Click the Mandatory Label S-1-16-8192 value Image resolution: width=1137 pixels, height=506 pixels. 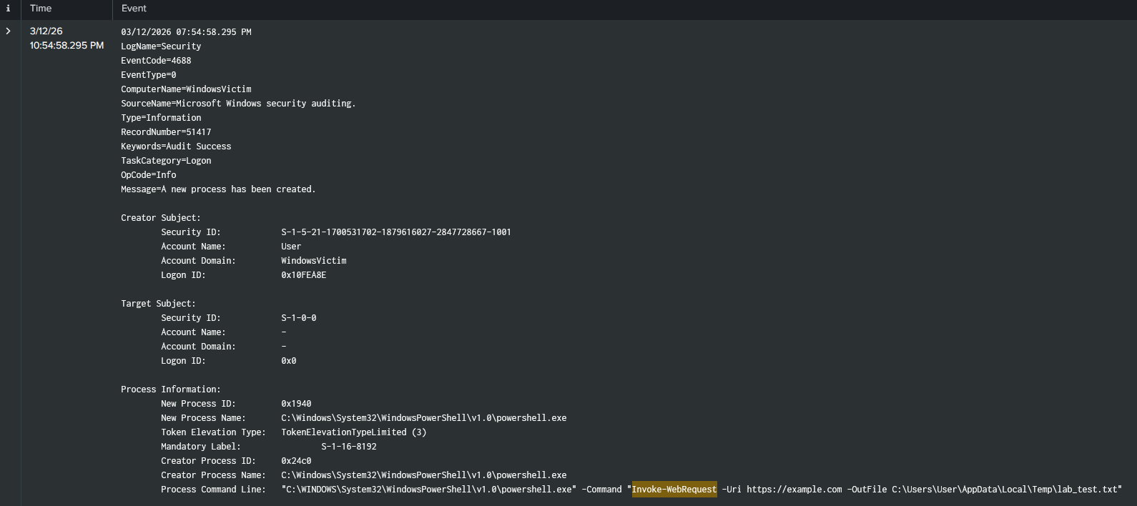click(x=348, y=447)
